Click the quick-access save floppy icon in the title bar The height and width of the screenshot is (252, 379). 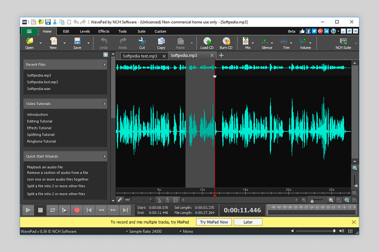coord(48,22)
